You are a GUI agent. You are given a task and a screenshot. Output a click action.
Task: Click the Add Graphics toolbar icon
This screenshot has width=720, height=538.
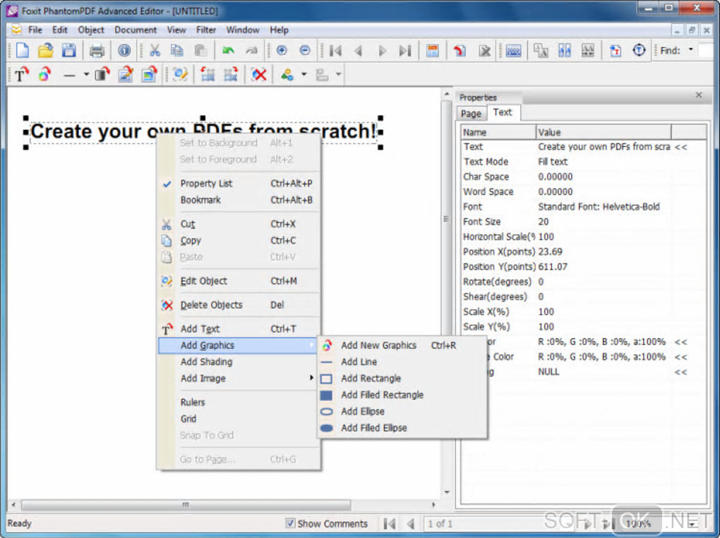point(44,75)
